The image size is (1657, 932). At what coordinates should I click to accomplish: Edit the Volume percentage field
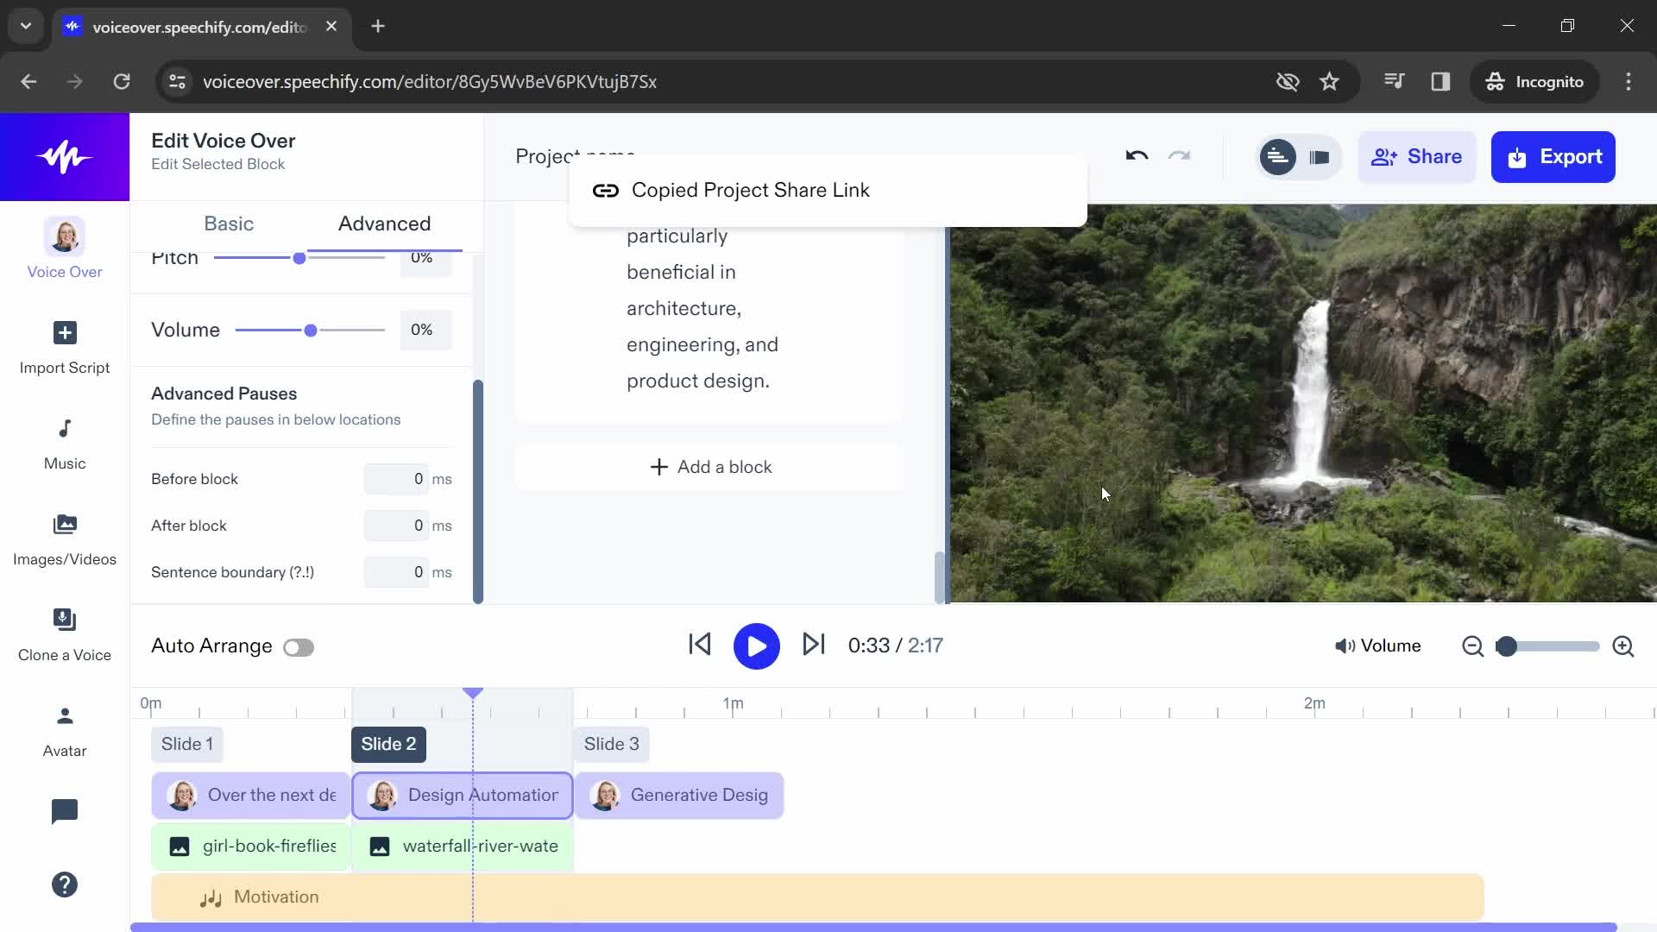pos(425,330)
